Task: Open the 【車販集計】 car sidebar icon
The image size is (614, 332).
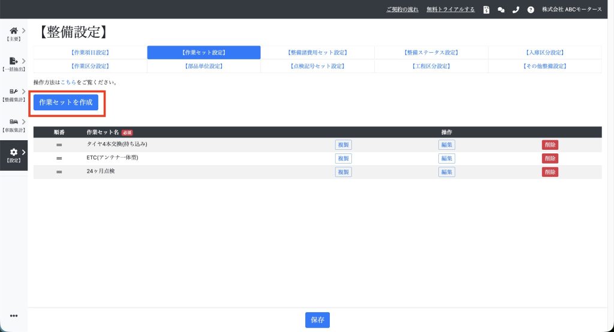Action: pyautogui.click(x=13, y=122)
